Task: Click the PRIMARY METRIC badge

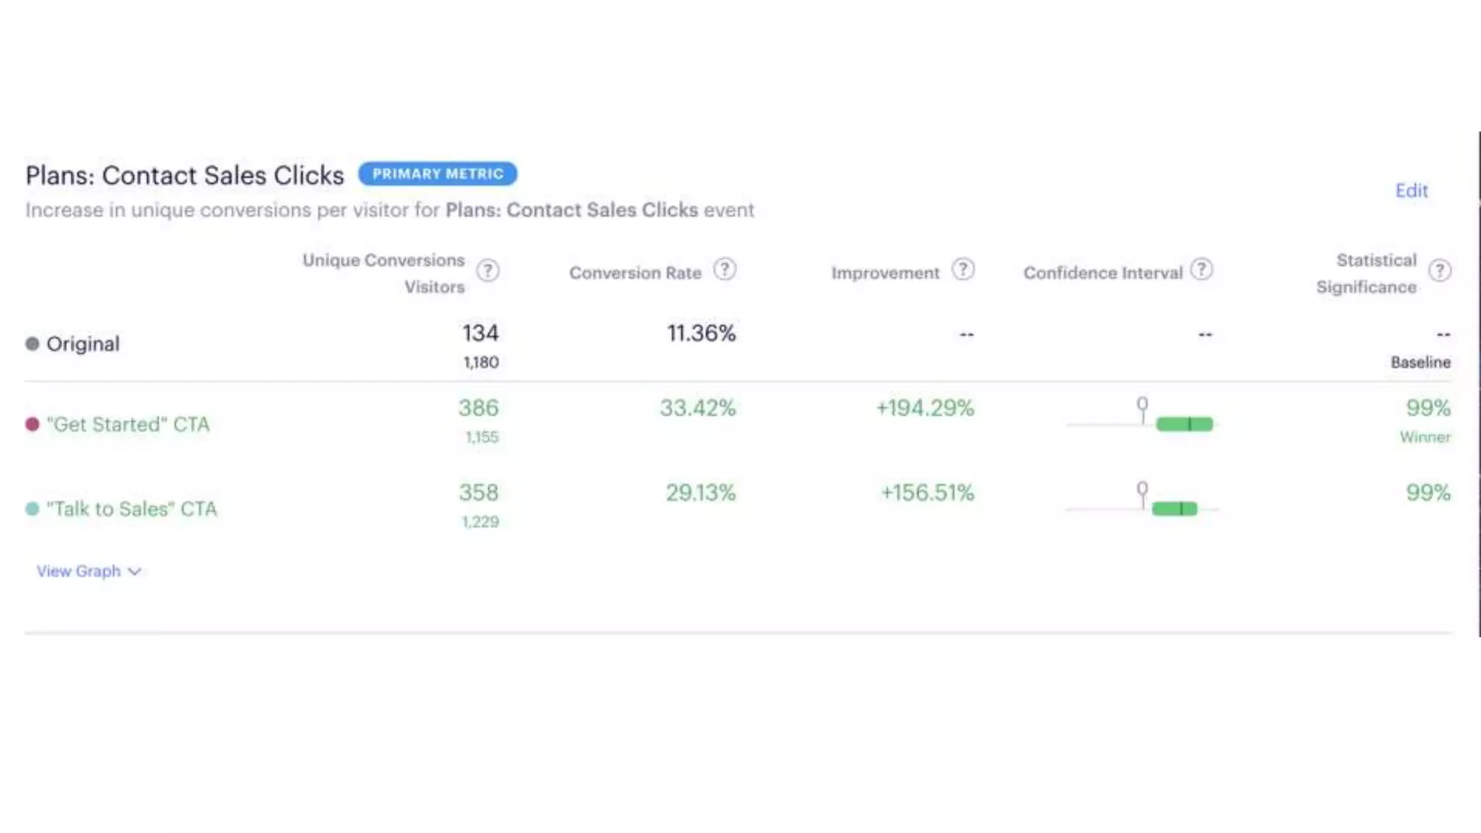Action: coord(438,174)
